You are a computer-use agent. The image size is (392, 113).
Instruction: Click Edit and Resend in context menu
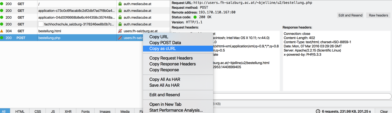pyautogui.click(x=165, y=95)
